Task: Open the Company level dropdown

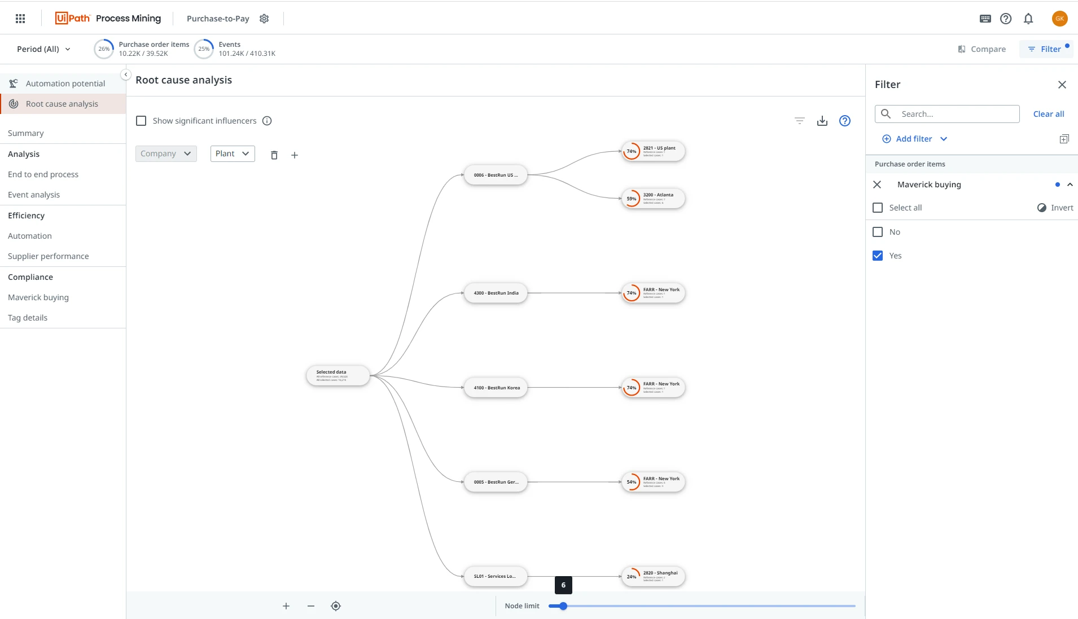Action: tap(166, 153)
